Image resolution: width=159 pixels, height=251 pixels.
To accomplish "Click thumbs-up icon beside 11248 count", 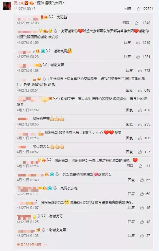I will click(137, 23).
